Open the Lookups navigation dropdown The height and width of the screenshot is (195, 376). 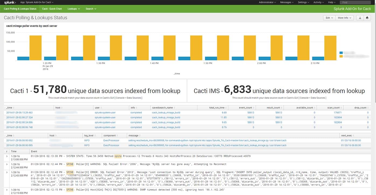pyautogui.click(x=74, y=9)
